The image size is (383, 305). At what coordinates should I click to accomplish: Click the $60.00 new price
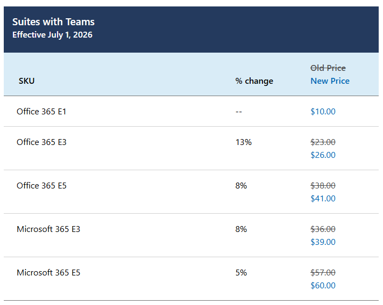[x=323, y=286]
